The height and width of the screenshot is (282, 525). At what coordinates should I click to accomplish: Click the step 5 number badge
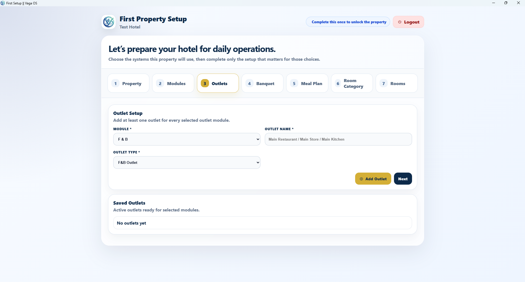294,83
